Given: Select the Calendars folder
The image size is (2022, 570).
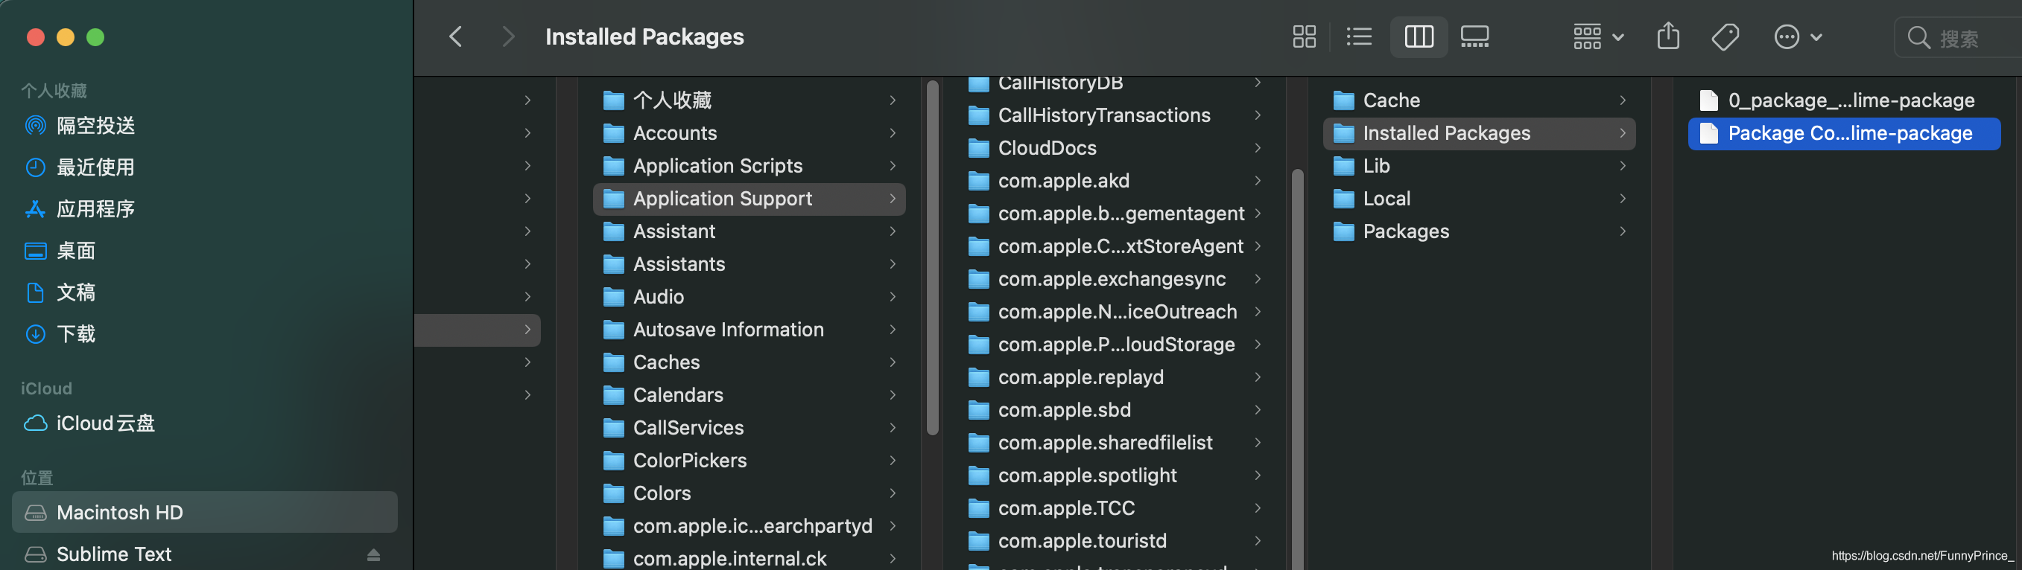Looking at the screenshot, I should click(x=749, y=395).
